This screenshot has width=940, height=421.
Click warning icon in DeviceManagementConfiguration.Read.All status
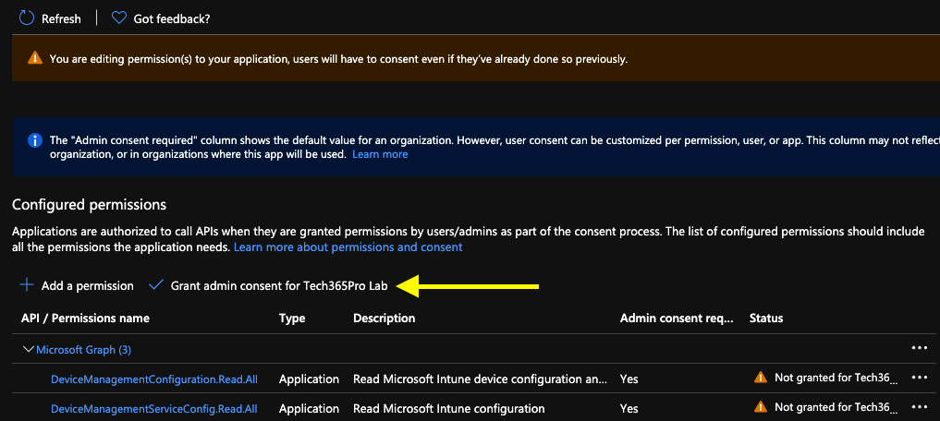(x=760, y=378)
